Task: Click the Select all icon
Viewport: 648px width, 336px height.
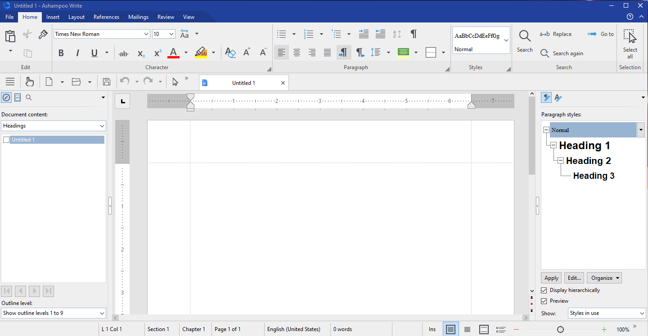Action: pyautogui.click(x=630, y=36)
